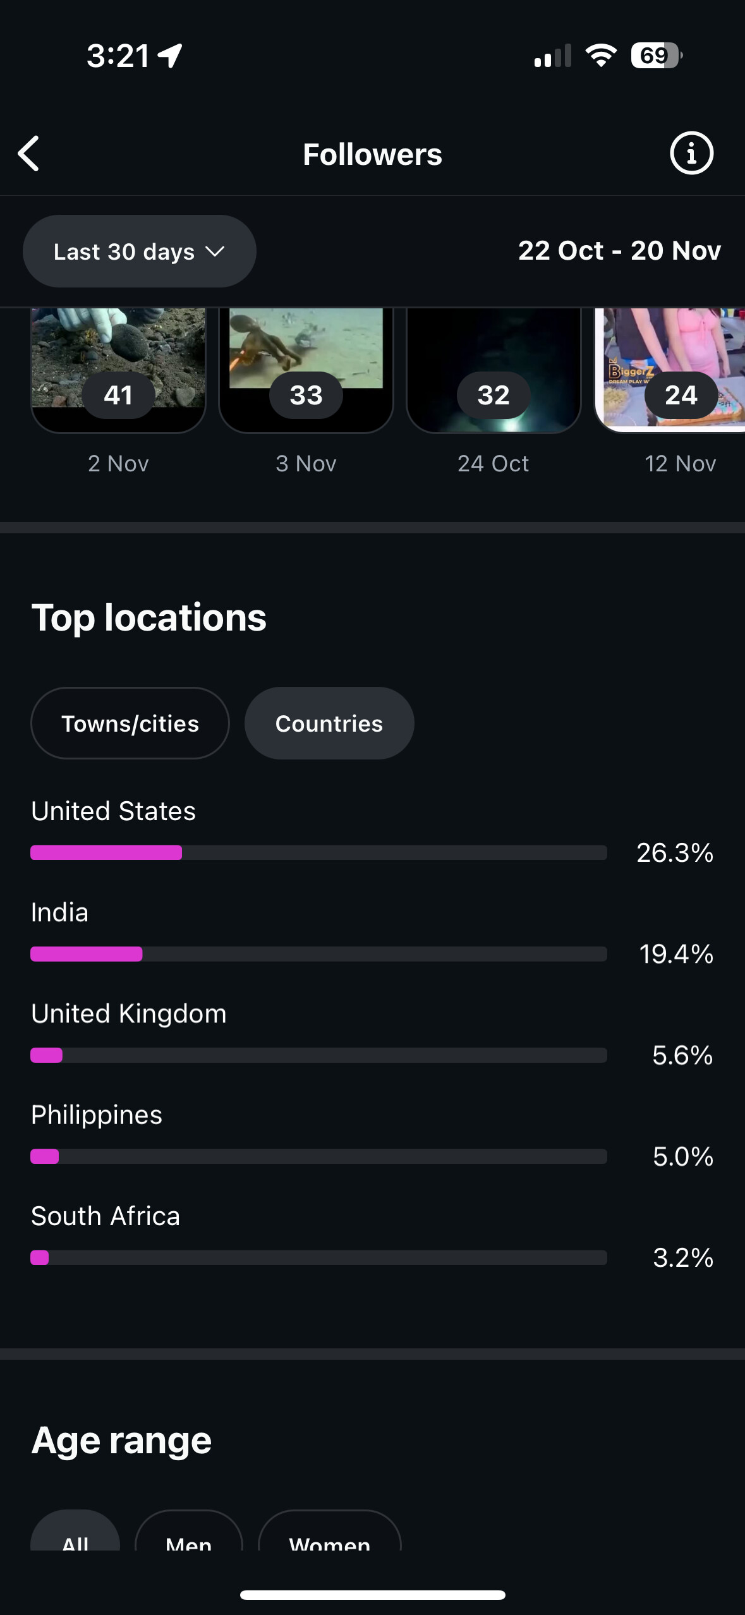Open the Last 30 days dropdown
Image resolution: width=745 pixels, height=1615 pixels.
139,251
